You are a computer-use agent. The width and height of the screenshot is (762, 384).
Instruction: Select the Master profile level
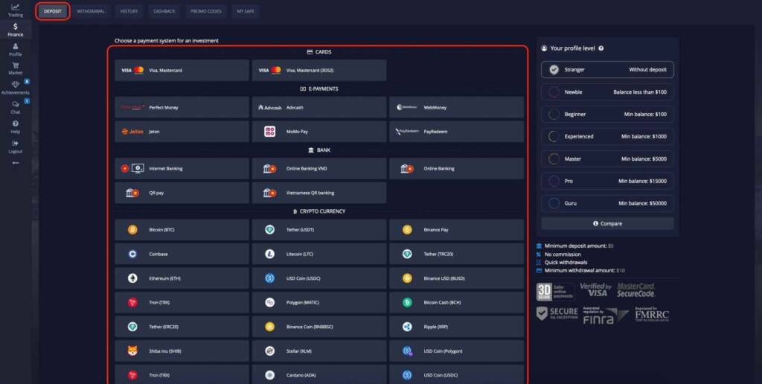click(607, 159)
